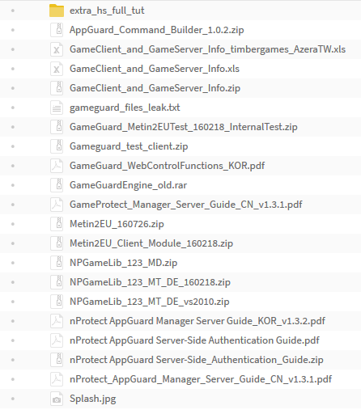
Task: Click the Excel icon for the timbergames_AzeraTW.xls file
Action: (x=57, y=49)
